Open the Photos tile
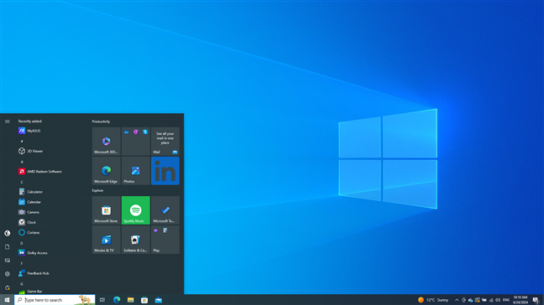The width and height of the screenshot is (544, 305). 136,171
